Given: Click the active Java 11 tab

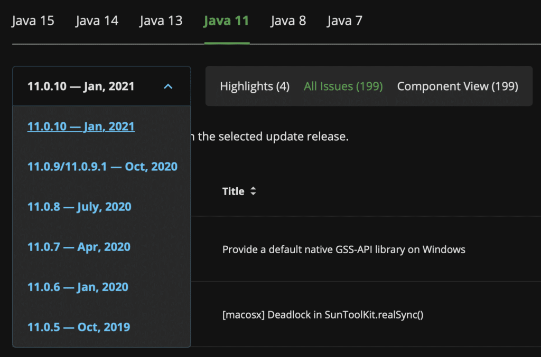Looking at the screenshot, I should tap(226, 21).
